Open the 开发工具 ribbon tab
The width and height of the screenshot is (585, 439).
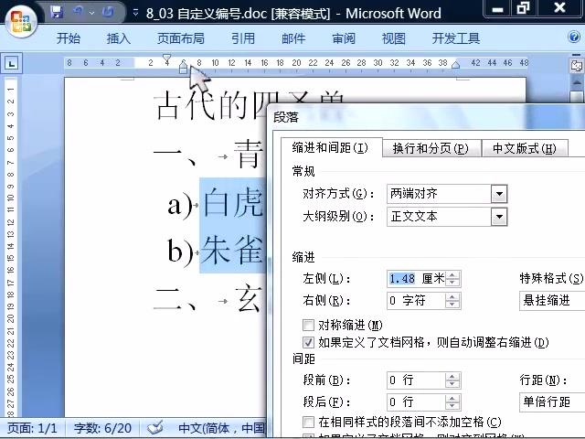click(456, 38)
